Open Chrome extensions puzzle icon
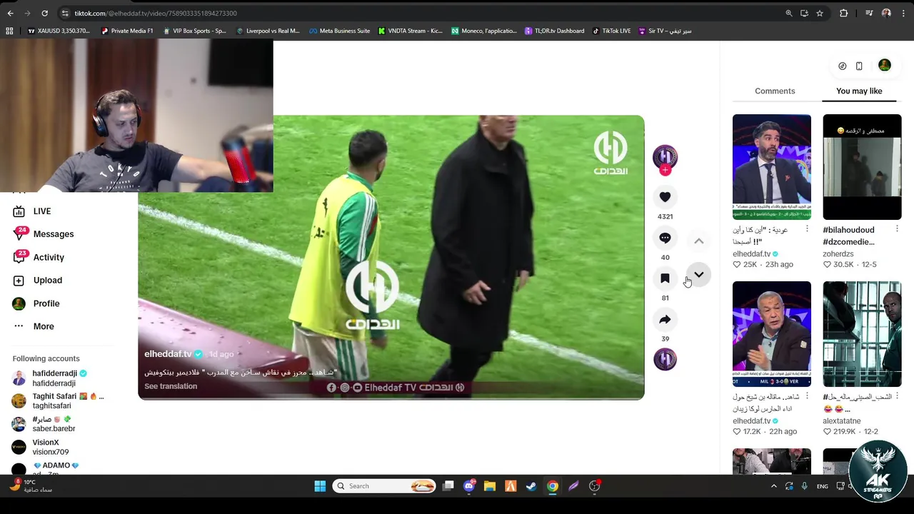The image size is (914, 514). pos(843,13)
